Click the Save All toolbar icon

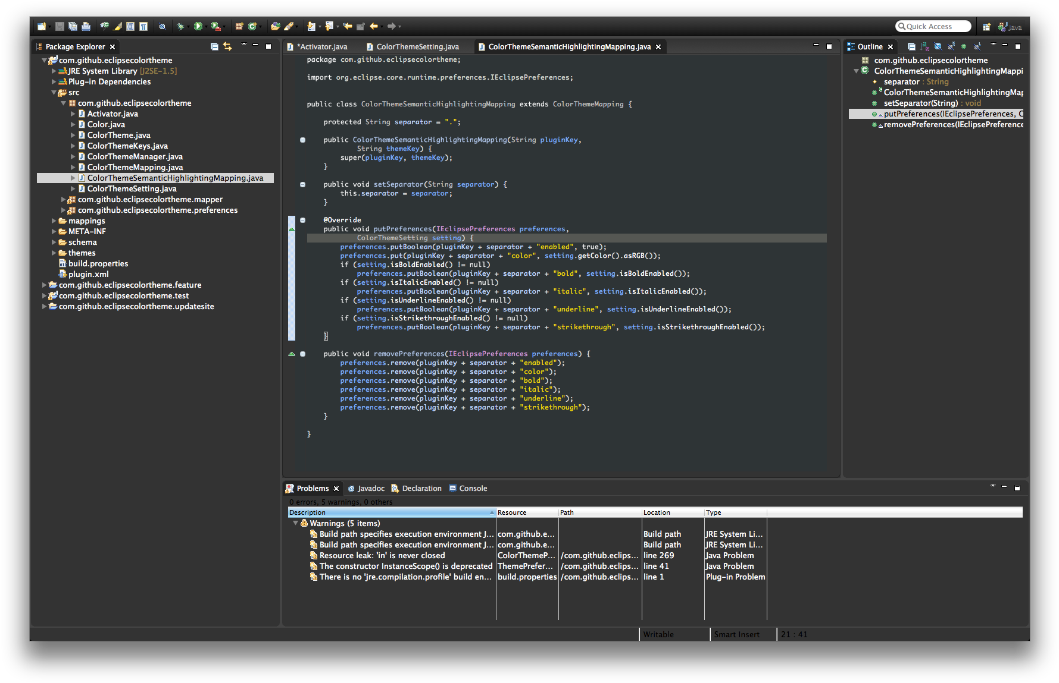point(73,26)
